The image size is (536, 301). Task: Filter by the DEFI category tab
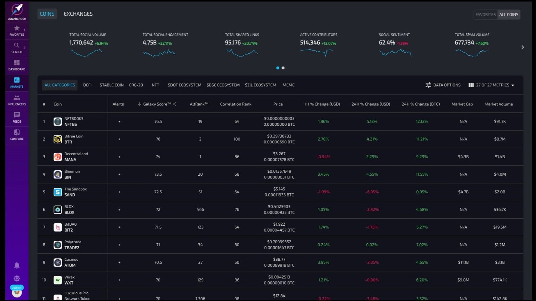point(87,85)
